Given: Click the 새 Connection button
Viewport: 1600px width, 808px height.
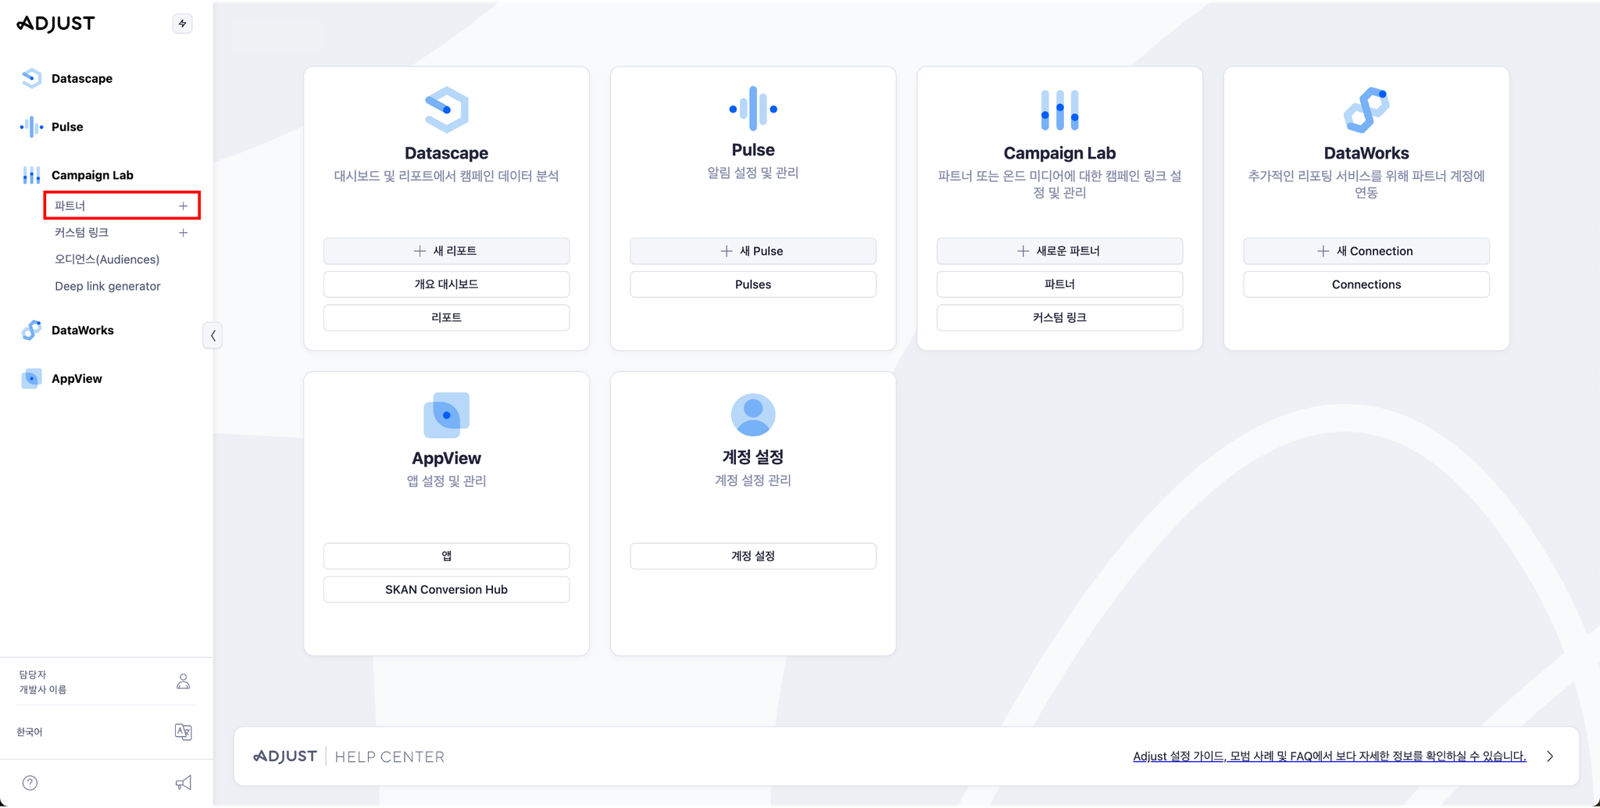Looking at the screenshot, I should coord(1366,251).
